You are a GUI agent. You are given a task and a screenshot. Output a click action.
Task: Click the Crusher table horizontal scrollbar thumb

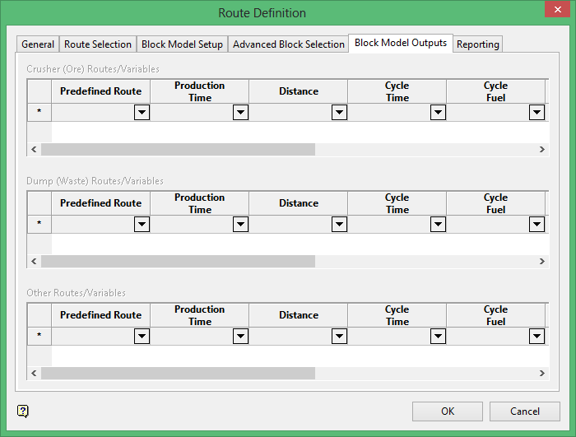pyautogui.click(x=179, y=149)
